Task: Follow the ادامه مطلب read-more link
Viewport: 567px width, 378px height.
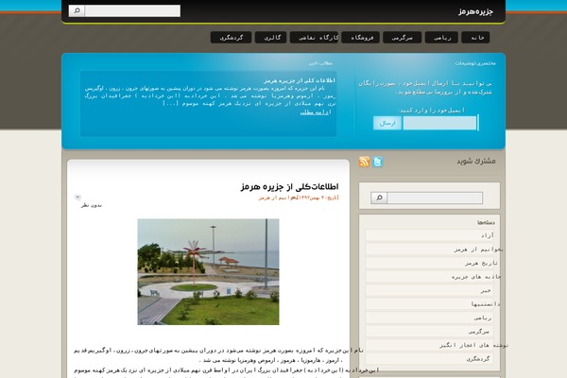Action: [x=316, y=112]
